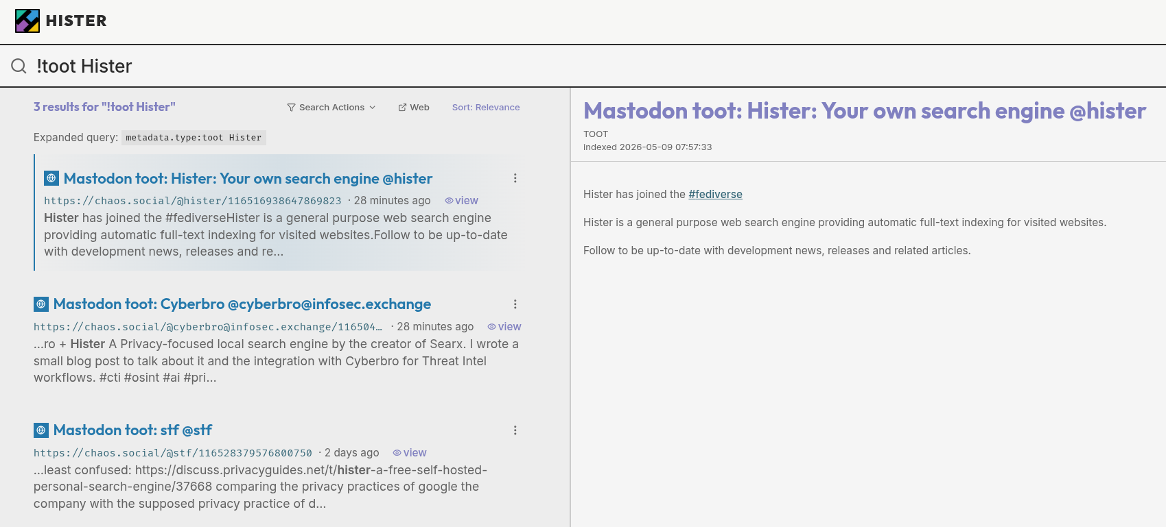
Task: Click the chaos.social/@cyberbro URL
Action: point(208,327)
